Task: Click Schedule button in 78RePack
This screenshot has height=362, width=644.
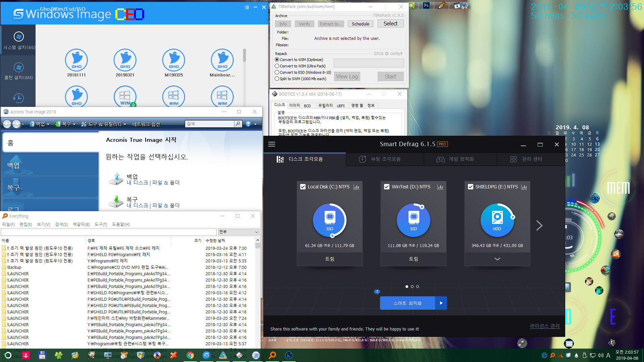Action: point(361,24)
